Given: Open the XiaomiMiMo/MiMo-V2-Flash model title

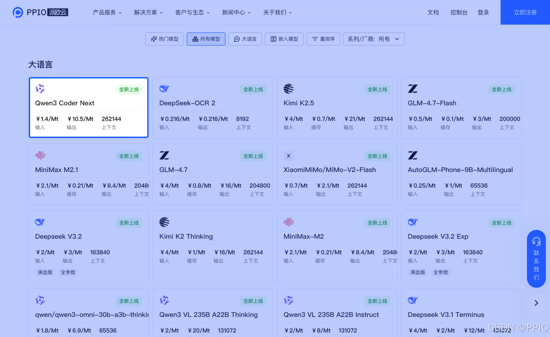Looking at the screenshot, I should (330, 170).
